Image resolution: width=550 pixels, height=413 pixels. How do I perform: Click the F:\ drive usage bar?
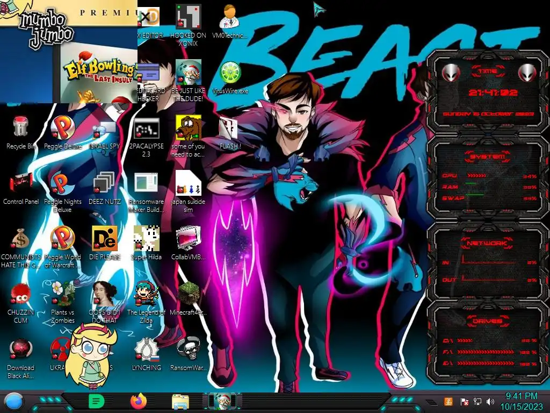486,352
